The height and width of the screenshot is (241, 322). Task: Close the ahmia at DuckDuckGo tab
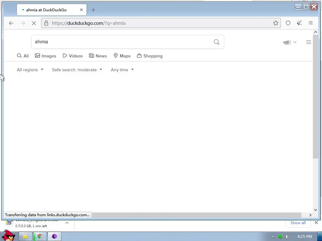81,10
